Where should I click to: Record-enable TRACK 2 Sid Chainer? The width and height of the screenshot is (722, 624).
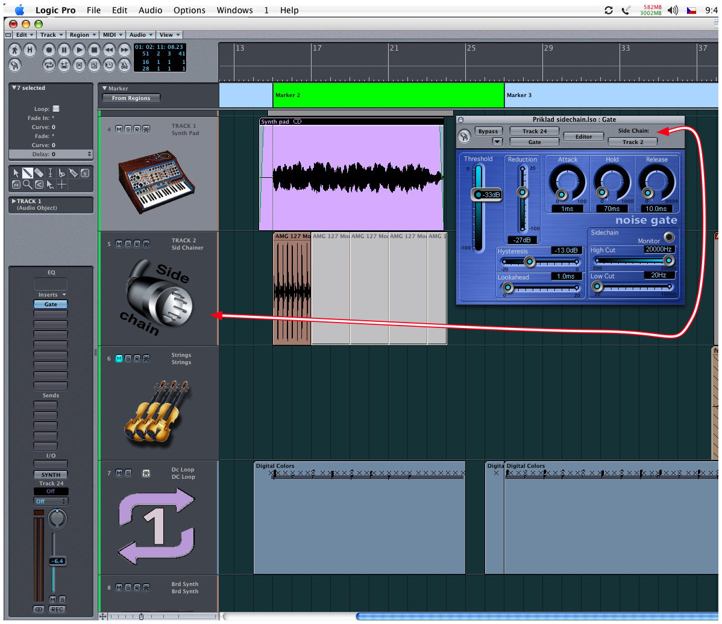click(x=137, y=244)
